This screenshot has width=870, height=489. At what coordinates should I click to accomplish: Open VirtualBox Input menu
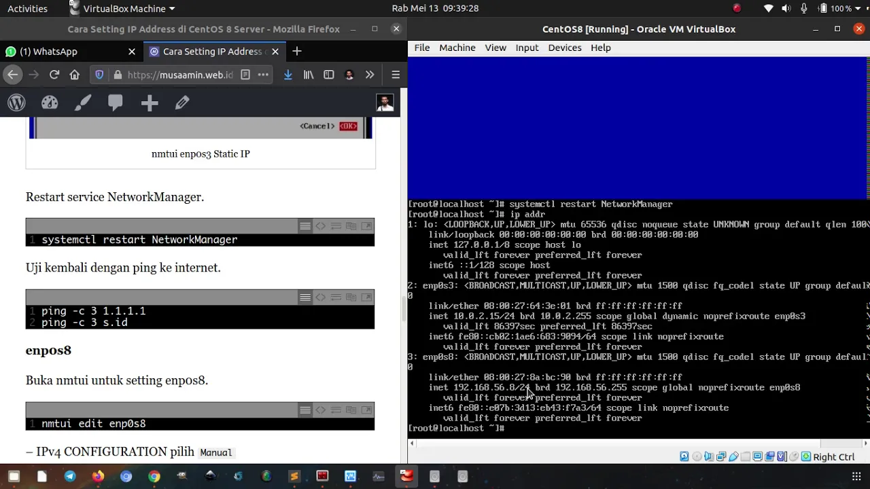[527, 48]
